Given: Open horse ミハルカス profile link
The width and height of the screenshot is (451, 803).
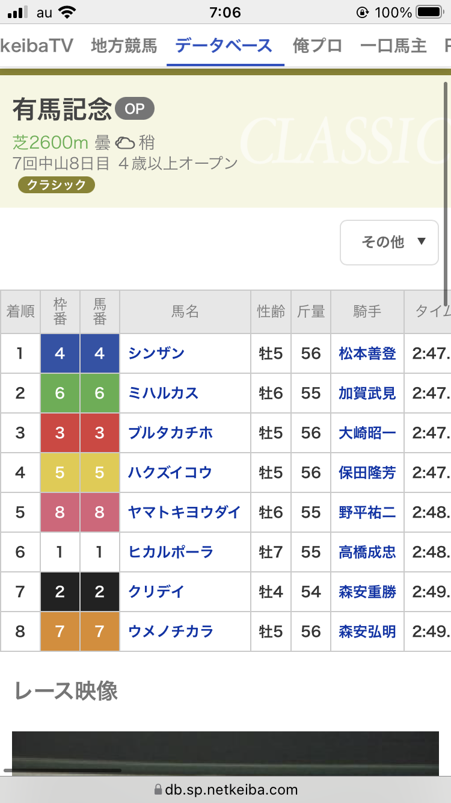Looking at the screenshot, I should click(163, 393).
